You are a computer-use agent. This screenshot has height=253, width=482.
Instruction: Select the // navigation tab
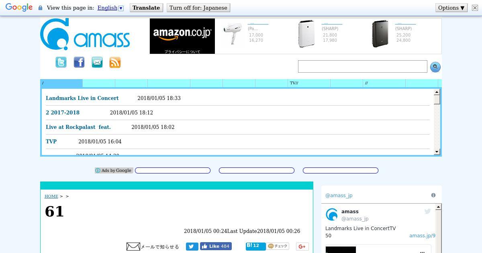pos(384,83)
